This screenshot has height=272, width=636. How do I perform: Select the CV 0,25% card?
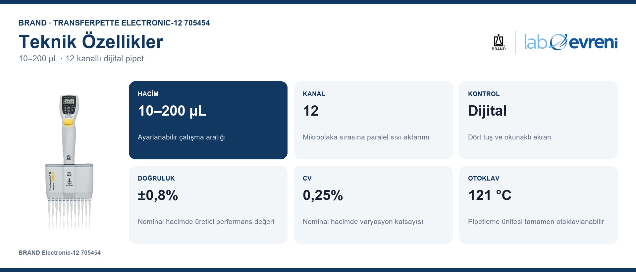pyautogui.click(x=373, y=205)
